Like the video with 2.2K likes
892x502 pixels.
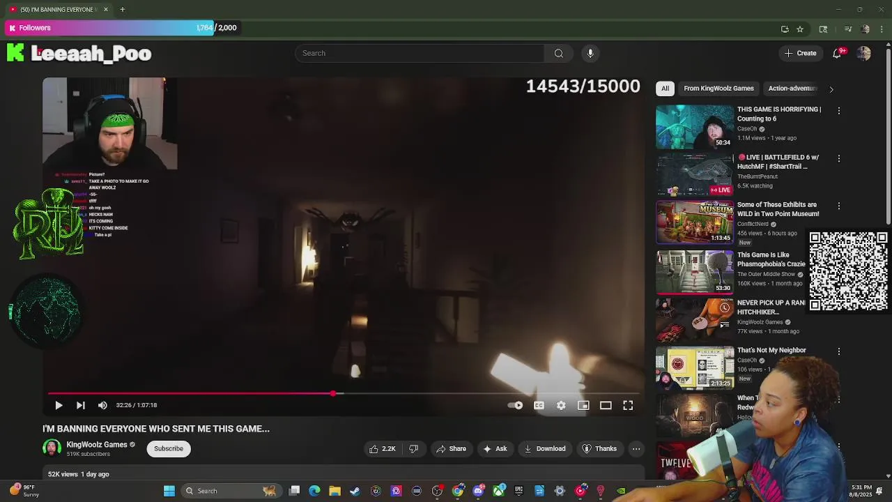tap(383, 448)
